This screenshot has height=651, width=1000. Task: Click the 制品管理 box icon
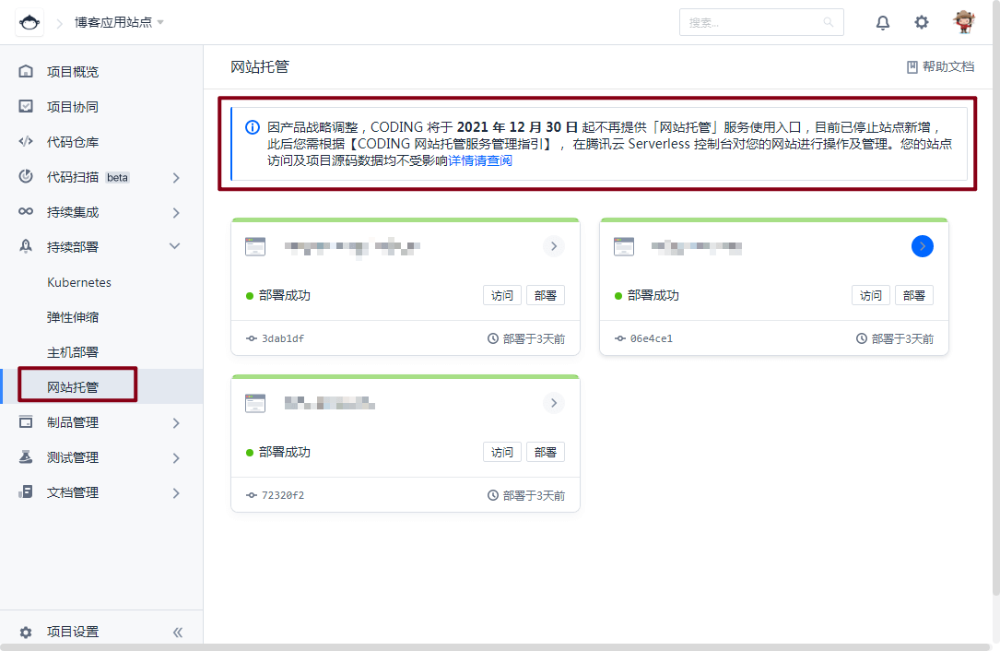pos(26,422)
